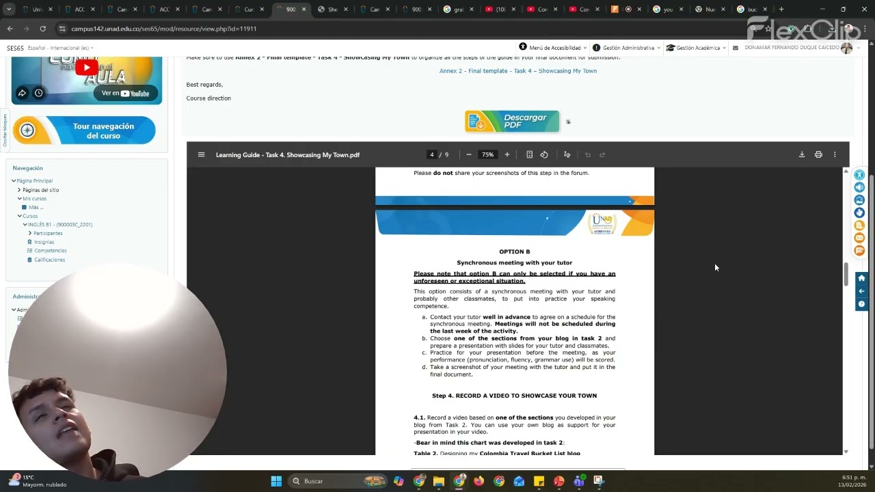This screenshot has height=492, width=875.
Task: Collapse INGLÉS B1 course node
Action: tap(25, 224)
